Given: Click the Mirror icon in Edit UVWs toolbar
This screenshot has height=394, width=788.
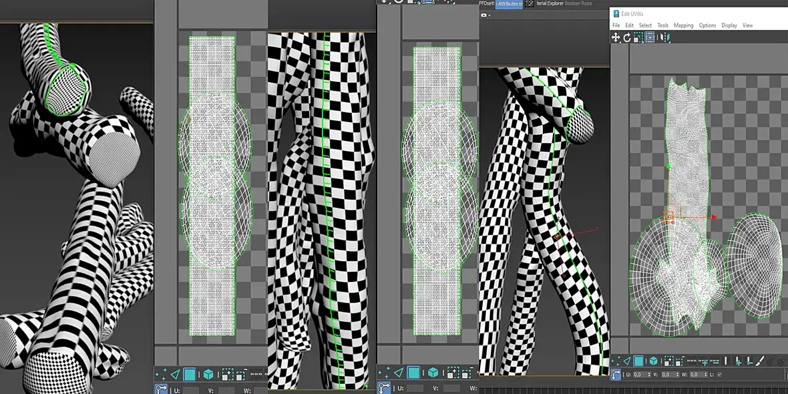Looking at the screenshot, I should [x=664, y=38].
